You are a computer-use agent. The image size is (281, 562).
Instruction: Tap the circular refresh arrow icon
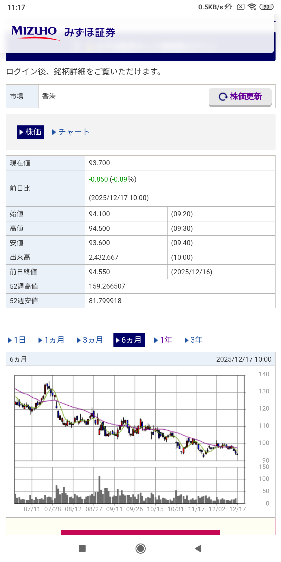pos(223,97)
